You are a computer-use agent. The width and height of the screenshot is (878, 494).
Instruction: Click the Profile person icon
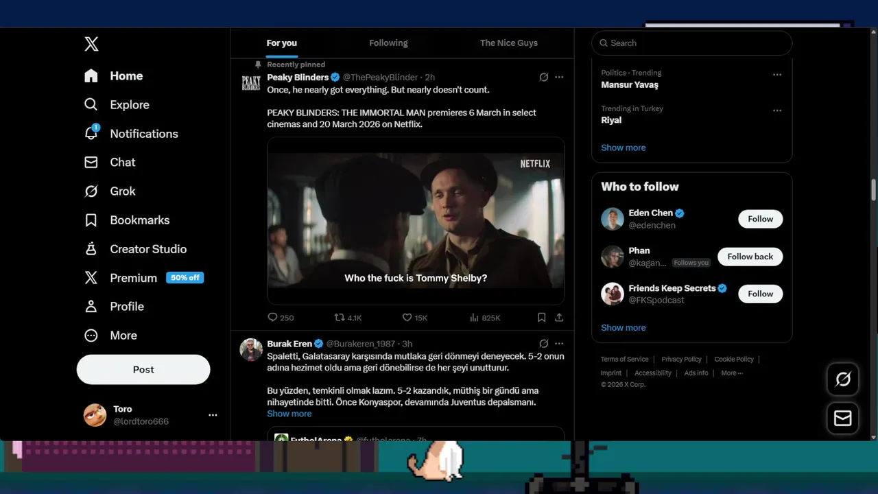pyautogui.click(x=91, y=307)
